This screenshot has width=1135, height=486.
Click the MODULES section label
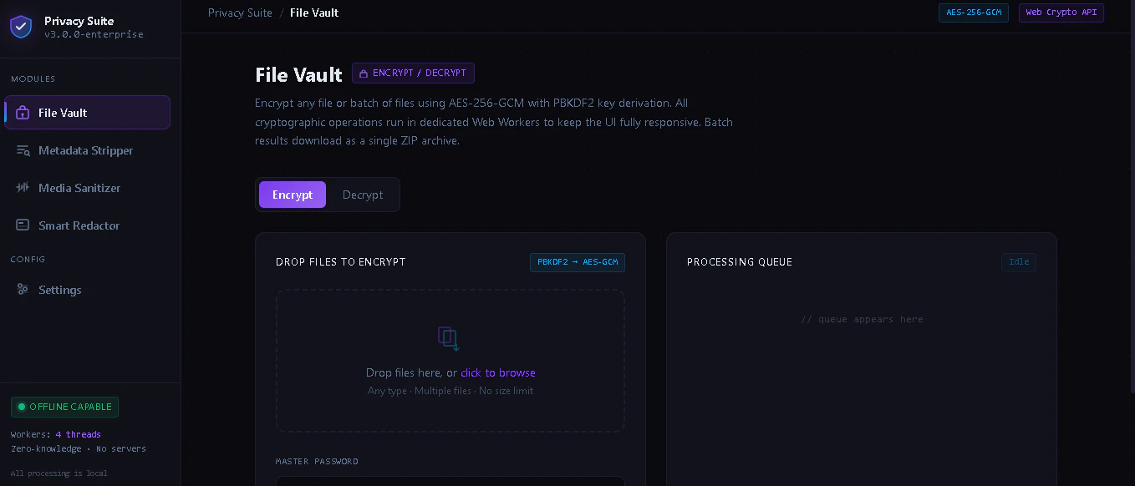tap(33, 79)
